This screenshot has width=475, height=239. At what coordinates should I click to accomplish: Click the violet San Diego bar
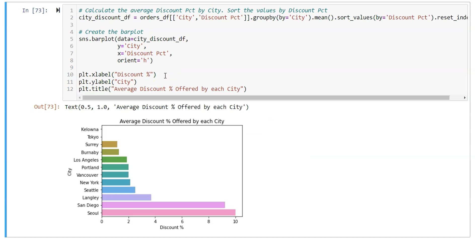(163, 205)
